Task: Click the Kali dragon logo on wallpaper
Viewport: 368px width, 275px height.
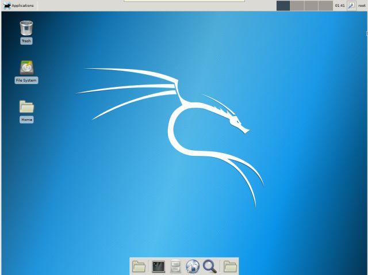Action: [x=190, y=127]
